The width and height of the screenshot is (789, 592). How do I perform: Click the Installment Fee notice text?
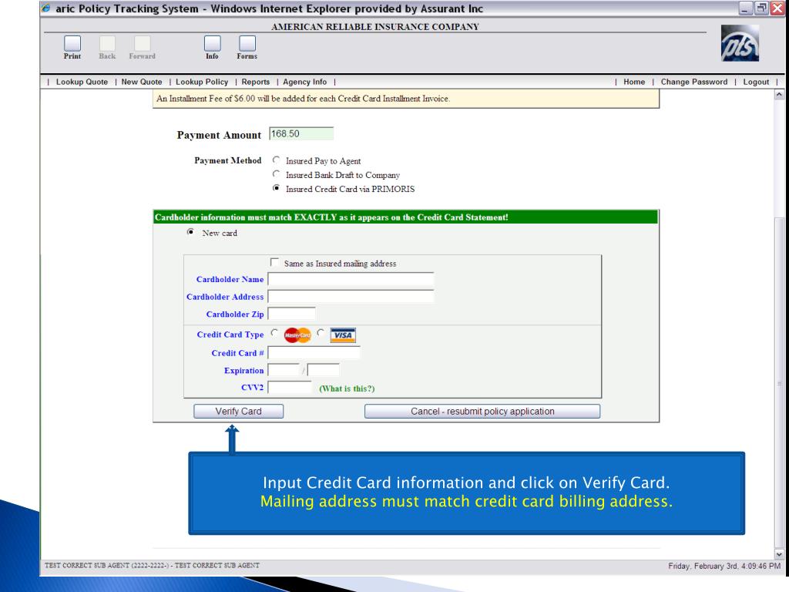point(303,99)
